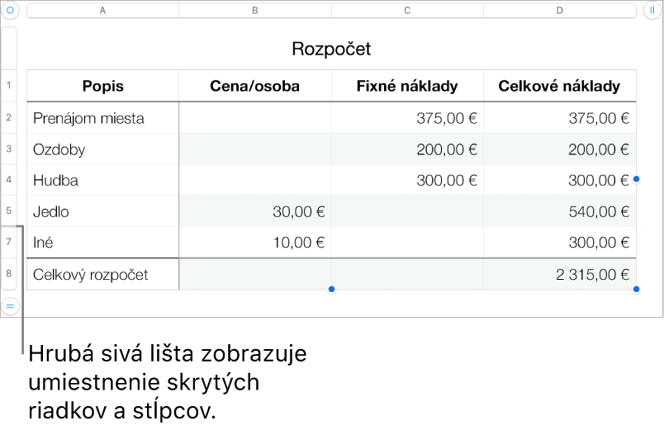Viewport: 664px width, 430px height.
Task: Click the Fixné náklady header cell
Action: click(x=407, y=86)
